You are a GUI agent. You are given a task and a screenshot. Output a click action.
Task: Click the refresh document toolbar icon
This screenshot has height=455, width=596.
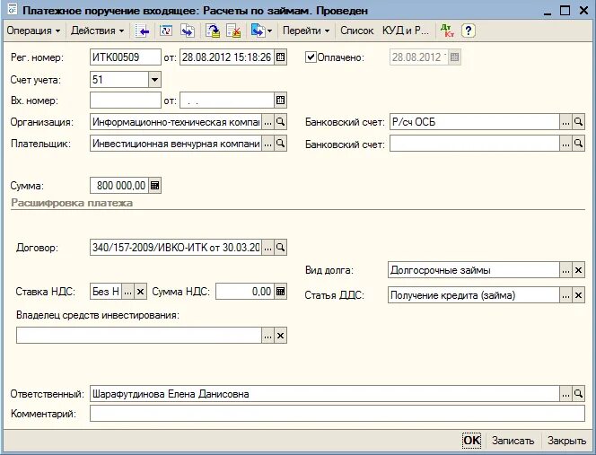point(166,31)
